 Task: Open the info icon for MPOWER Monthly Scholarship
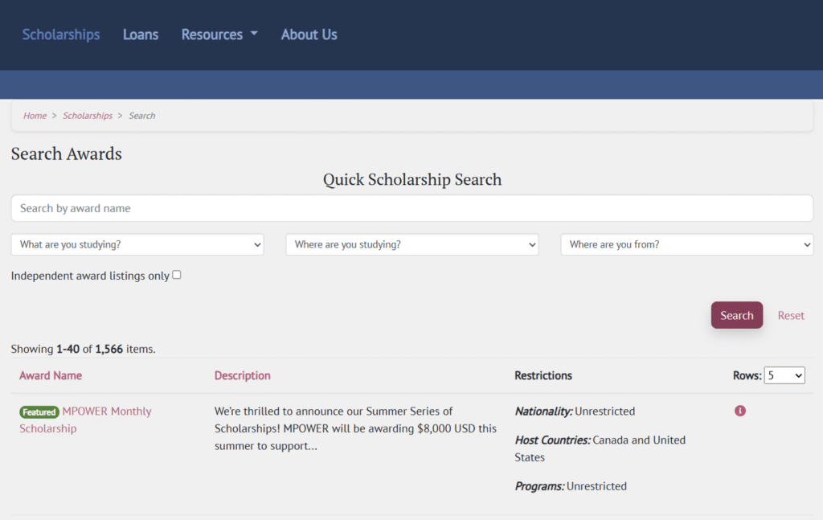[740, 411]
